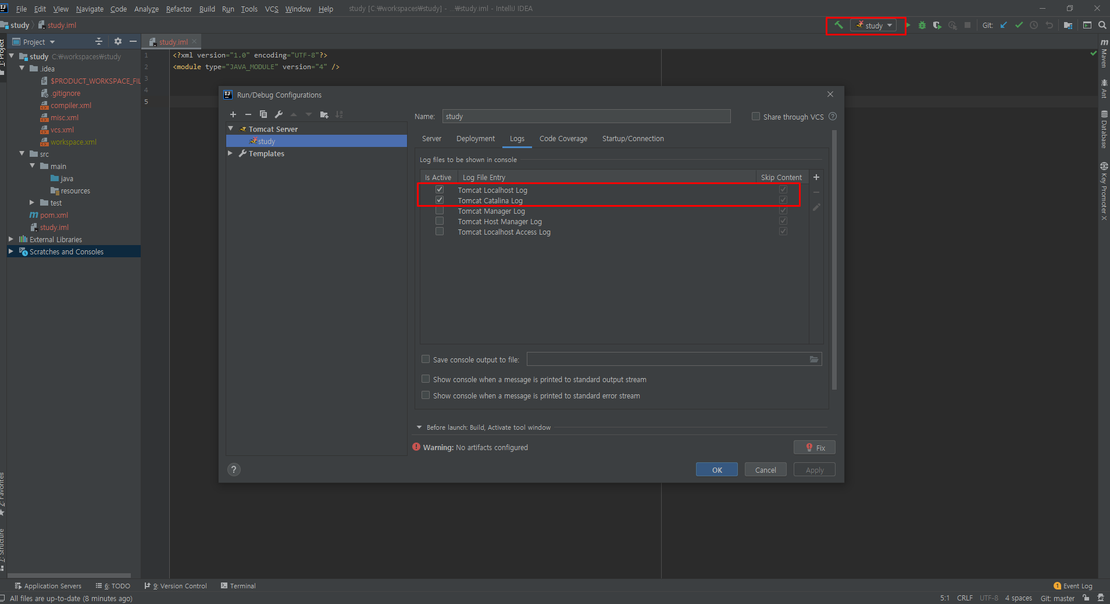Screen dimensions: 1110x604
Task: Copy configuration using the duplicate icon
Action: (263, 114)
